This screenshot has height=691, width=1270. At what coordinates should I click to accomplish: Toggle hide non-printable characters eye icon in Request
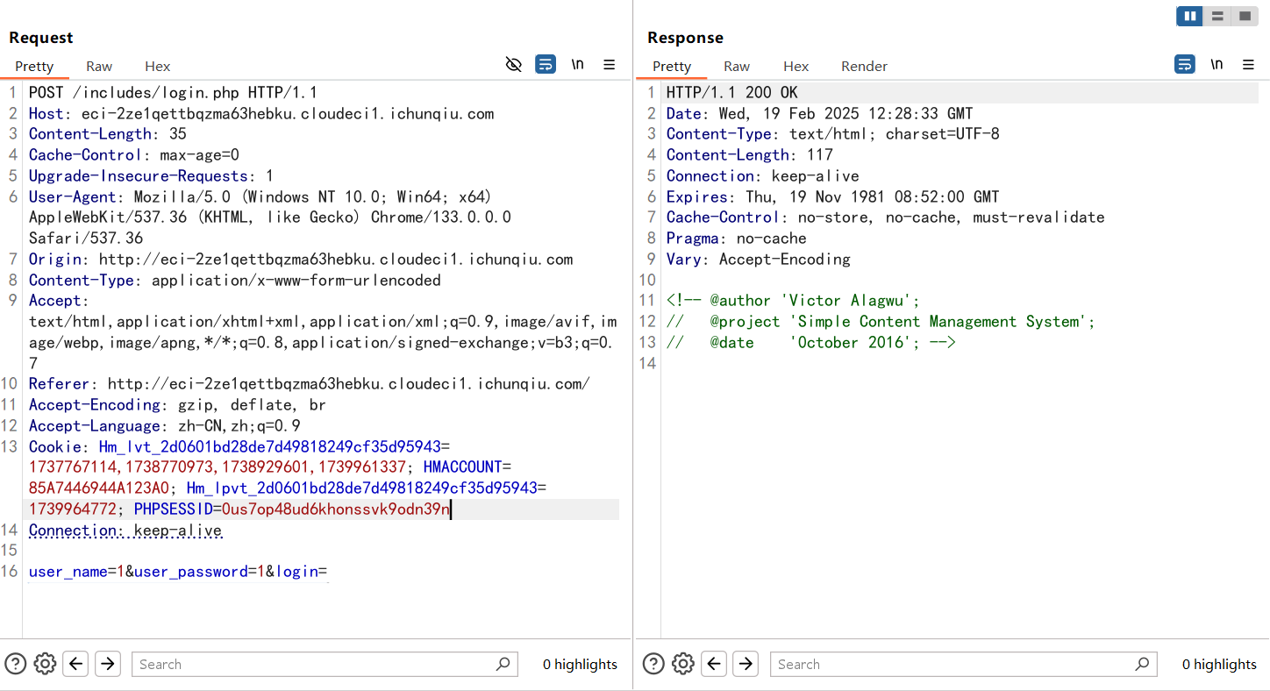click(514, 64)
